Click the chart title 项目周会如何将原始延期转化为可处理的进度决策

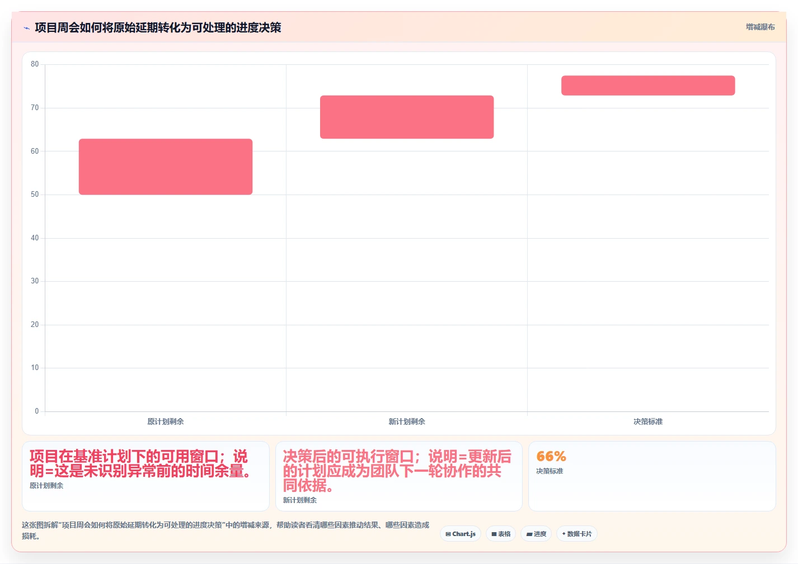point(158,27)
